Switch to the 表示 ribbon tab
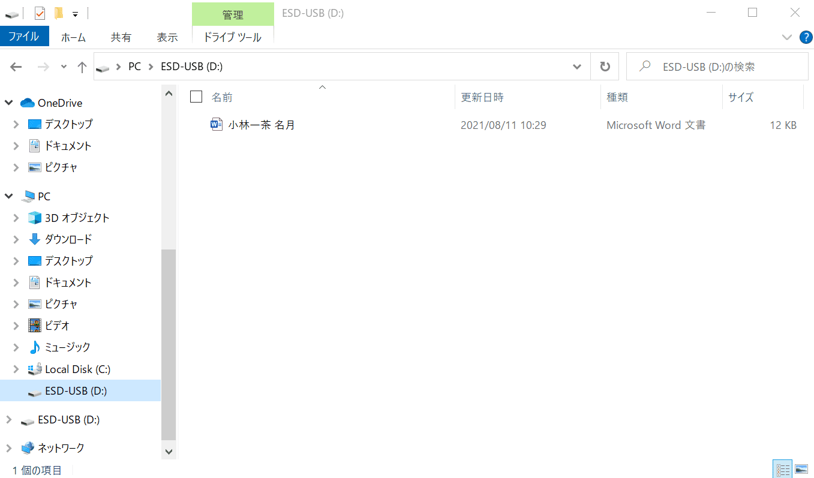The height and width of the screenshot is (478, 814). pyautogui.click(x=167, y=37)
